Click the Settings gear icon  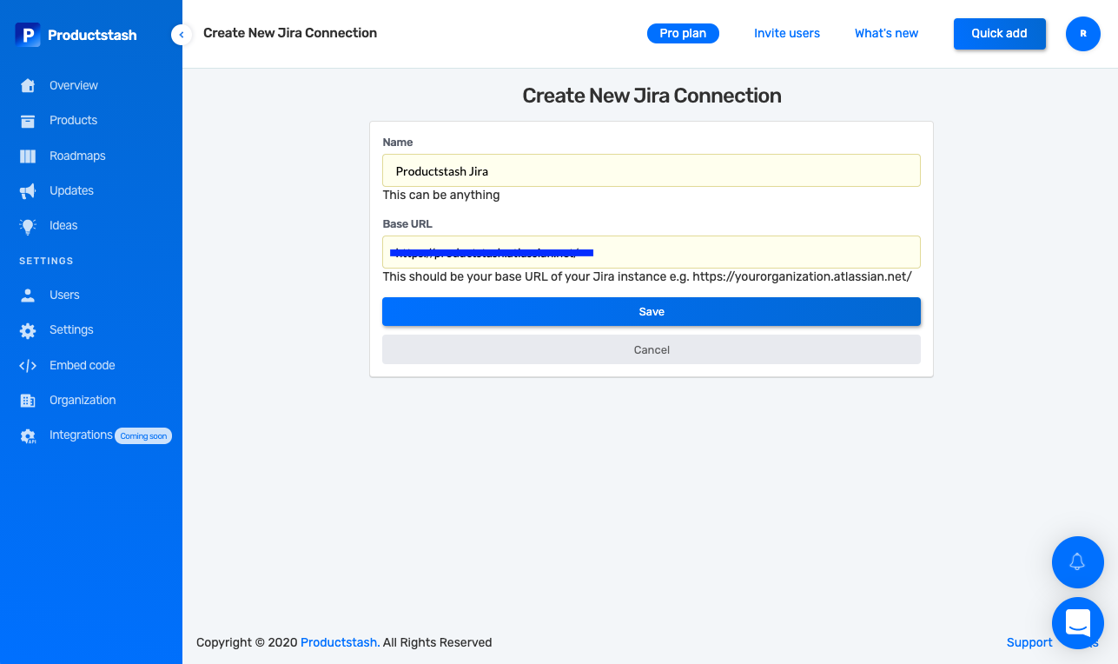(x=28, y=330)
